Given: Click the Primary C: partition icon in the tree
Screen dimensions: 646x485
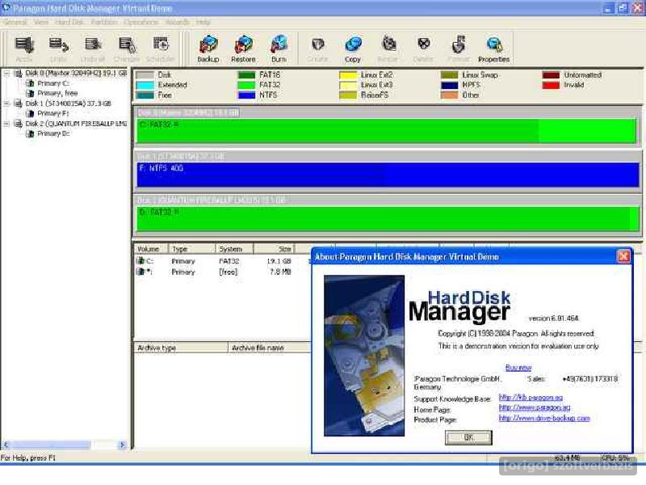Looking at the screenshot, I should [x=30, y=83].
